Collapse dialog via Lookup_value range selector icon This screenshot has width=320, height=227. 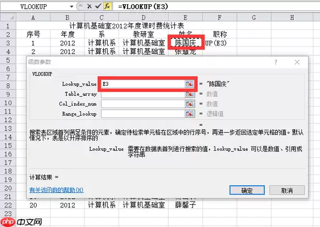(189, 84)
